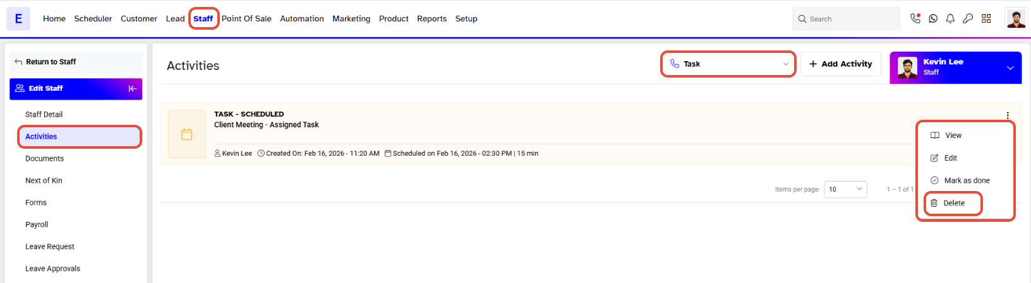Open the WhatsApp chat icon
The image size is (1031, 283).
tap(933, 19)
